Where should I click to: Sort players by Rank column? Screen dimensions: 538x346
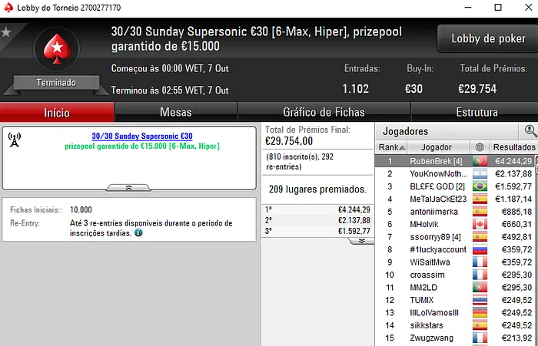click(x=391, y=147)
